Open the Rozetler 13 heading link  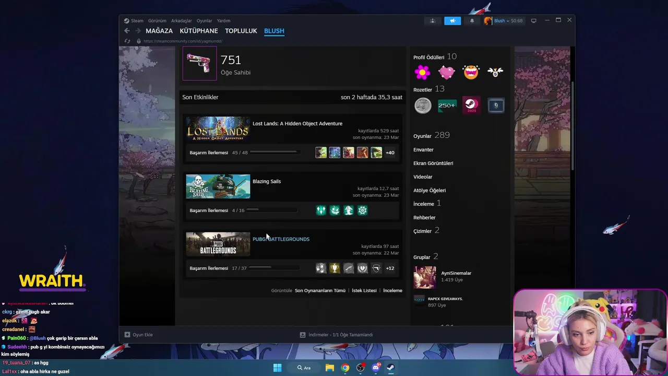pyautogui.click(x=429, y=89)
